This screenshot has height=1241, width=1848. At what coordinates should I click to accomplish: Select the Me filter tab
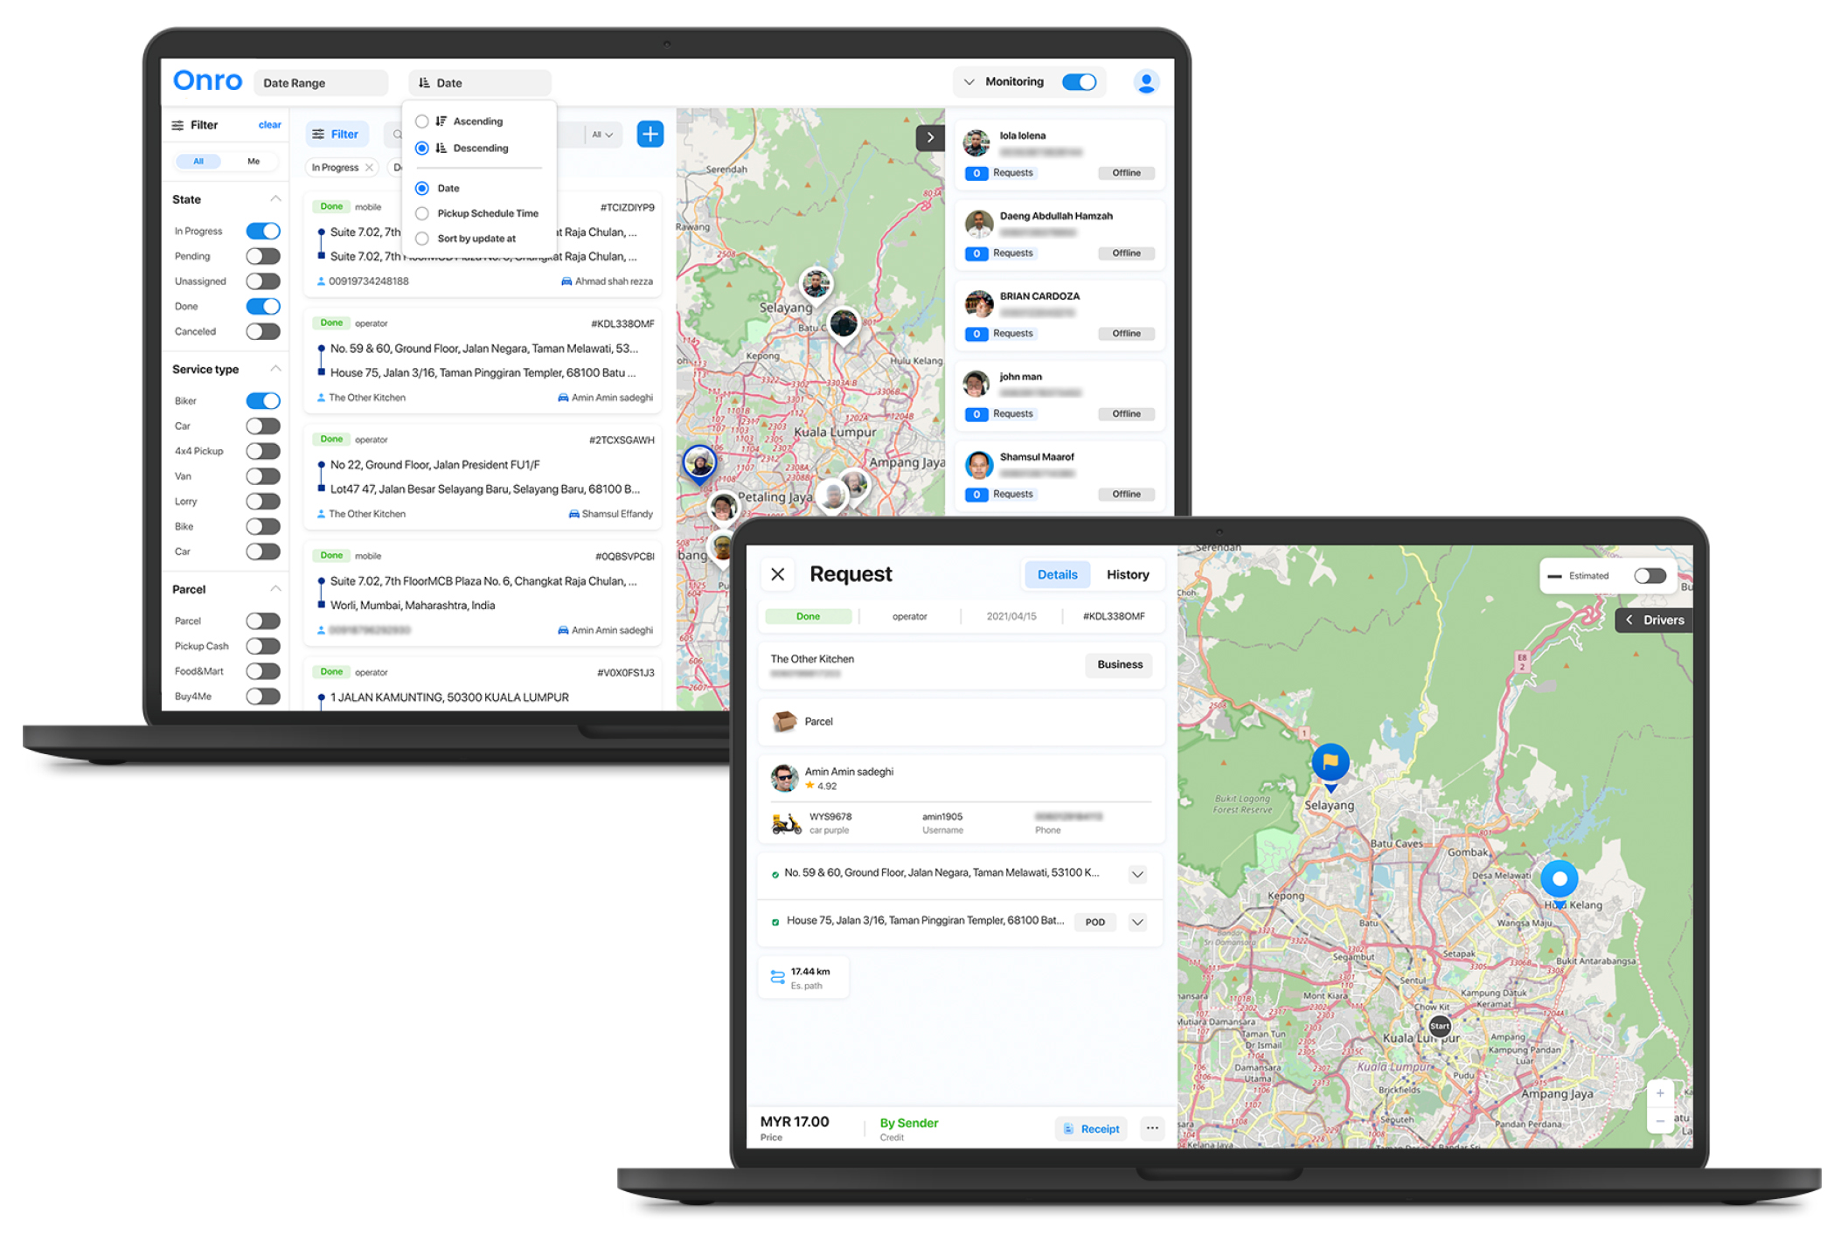(253, 162)
